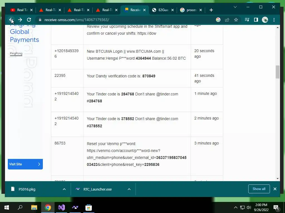Open the notification center icon
The width and height of the screenshot is (285, 213).
(x=276, y=207)
